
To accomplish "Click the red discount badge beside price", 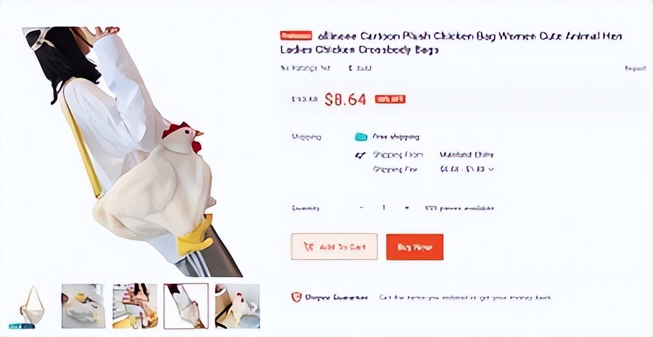I will click(390, 99).
